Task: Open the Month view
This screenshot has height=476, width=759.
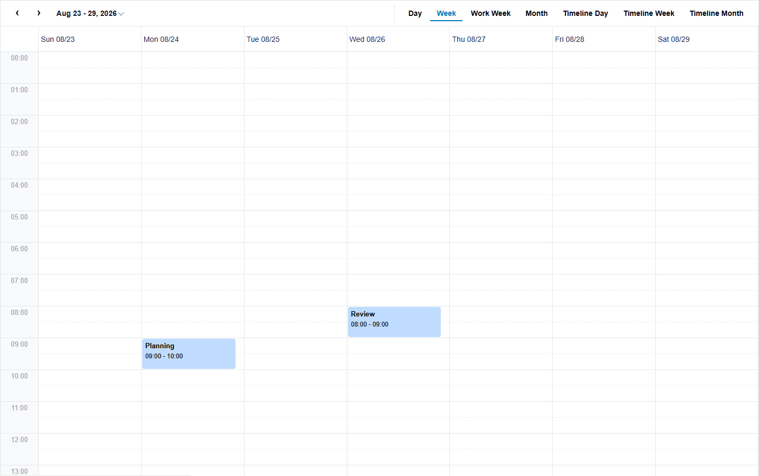Action: 536,13
